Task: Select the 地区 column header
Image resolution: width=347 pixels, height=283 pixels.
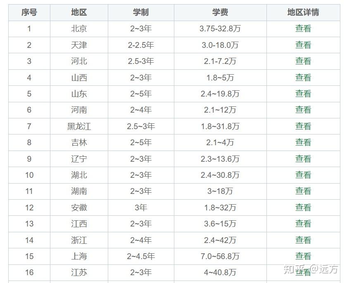Action: 79,12
